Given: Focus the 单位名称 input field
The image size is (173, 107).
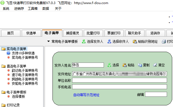Looking at the screenshot, I should (119, 80).
